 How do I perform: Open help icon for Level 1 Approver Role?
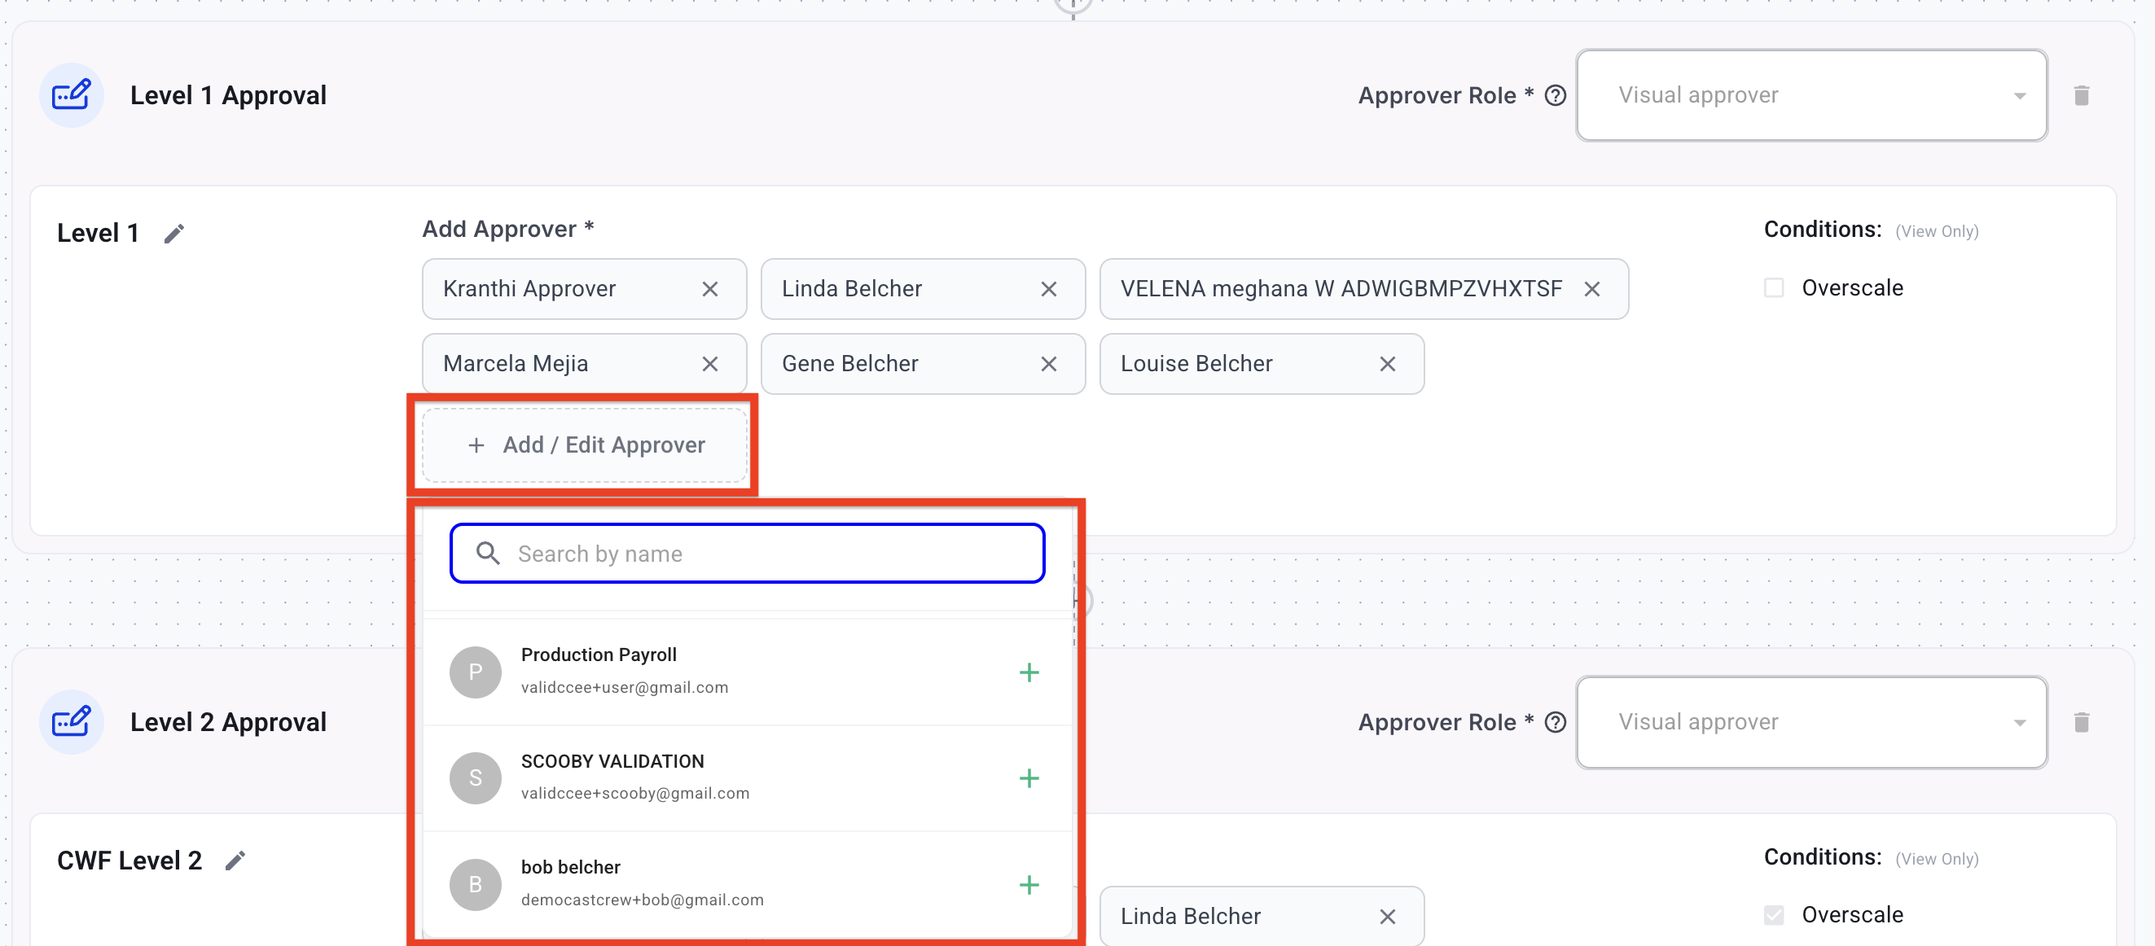[1556, 95]
